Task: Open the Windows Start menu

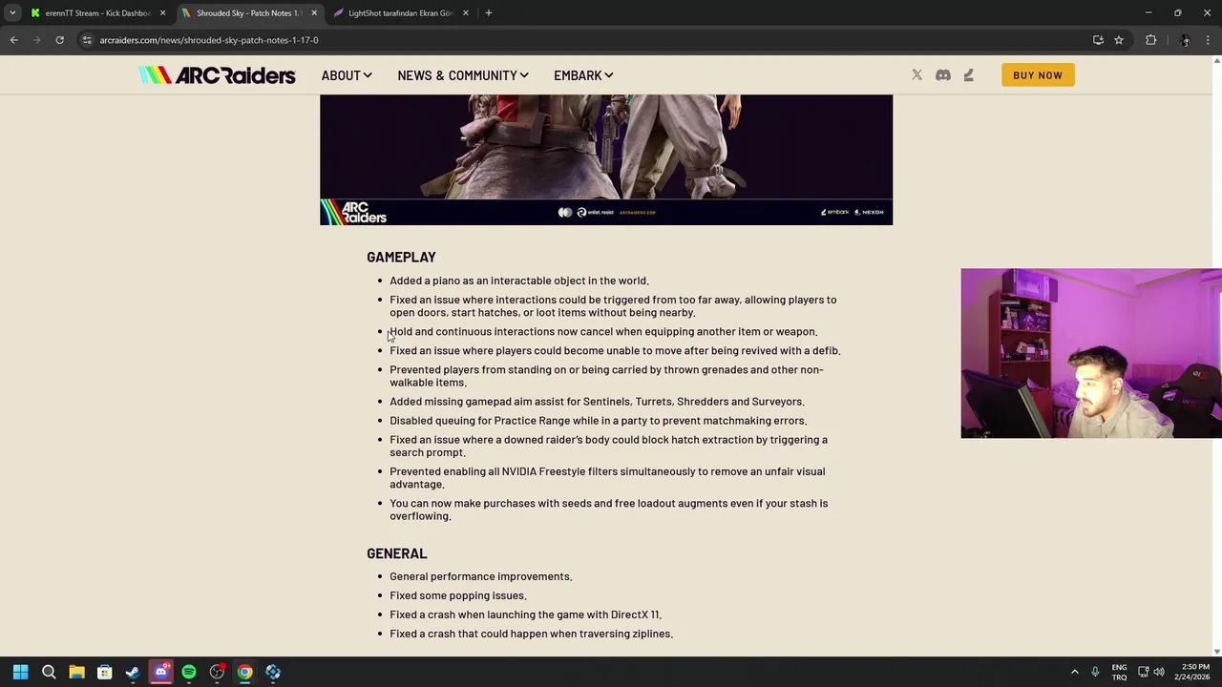Action: [x=20, y=672]
